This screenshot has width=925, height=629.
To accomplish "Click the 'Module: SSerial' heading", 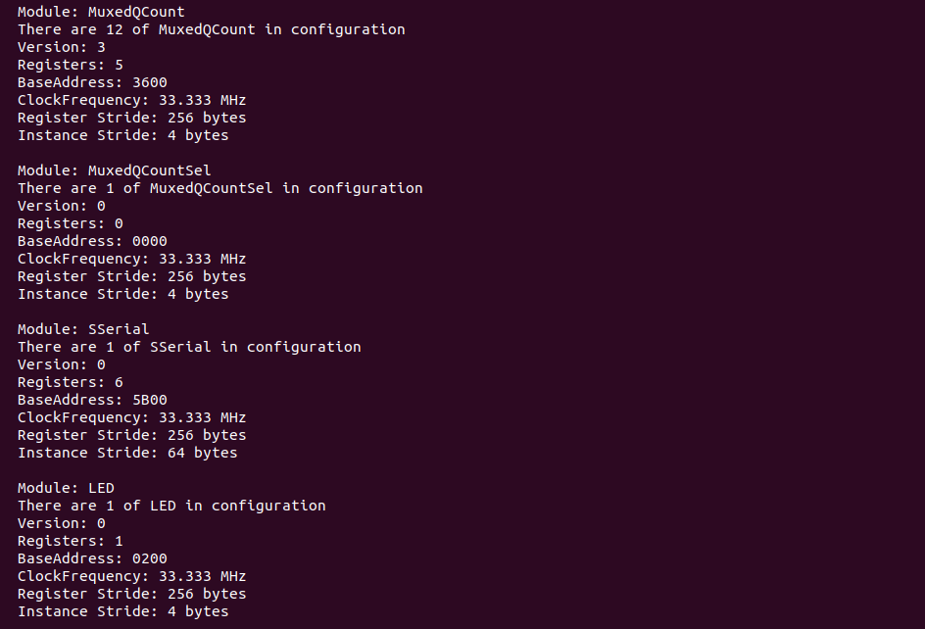I will tap(83, 329).
